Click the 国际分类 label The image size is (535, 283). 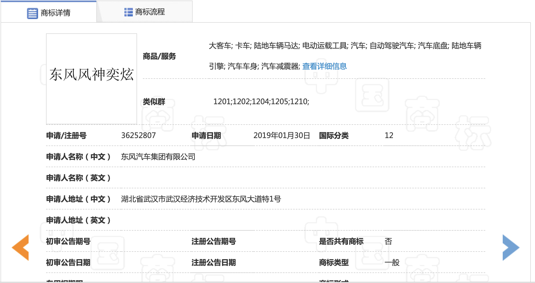(x=334, y=136)
